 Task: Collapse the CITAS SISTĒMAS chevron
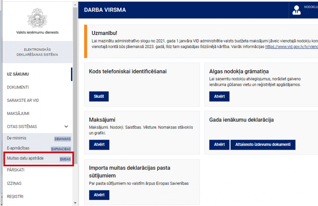pos(66,127)
